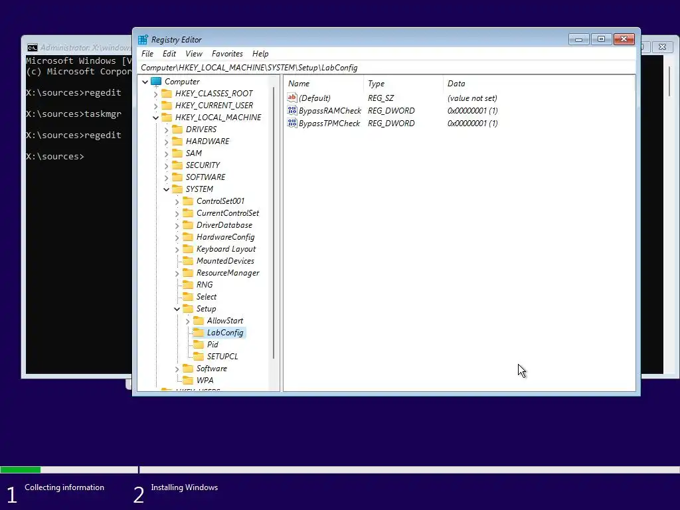Sort values by the Type column header
This screenshot has width=680, height=510.
tap(403, 84)
